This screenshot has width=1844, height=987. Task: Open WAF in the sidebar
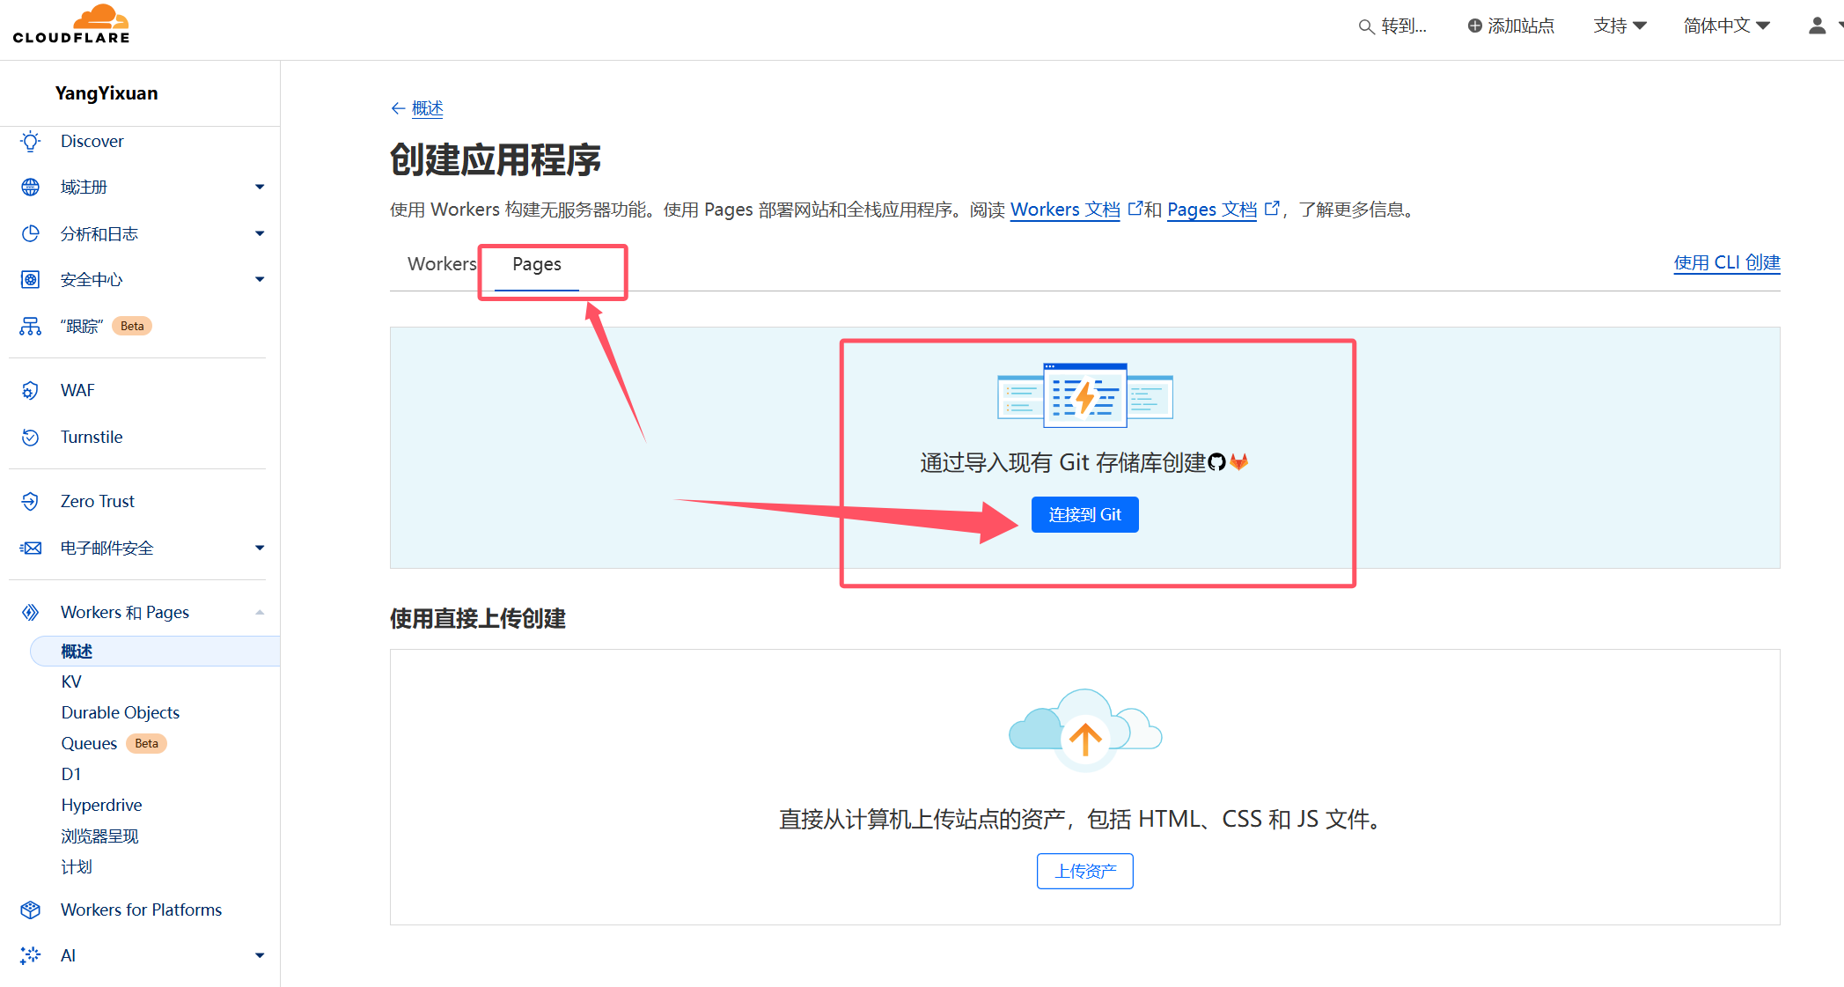pos(77,390)
